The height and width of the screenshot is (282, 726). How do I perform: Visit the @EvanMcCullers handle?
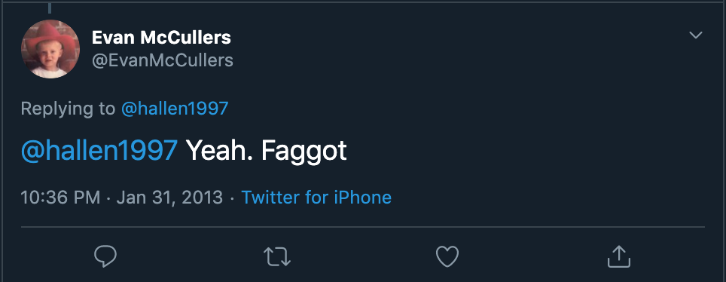point(163,60)
